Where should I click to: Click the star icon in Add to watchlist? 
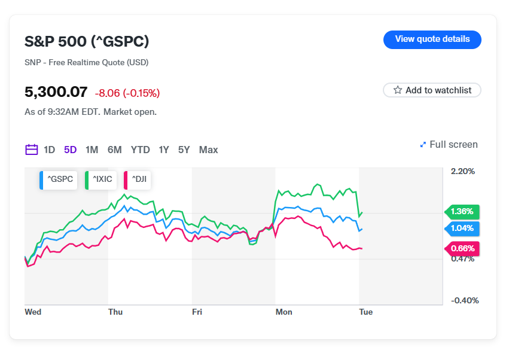pyautogui.click(x=397, y=90)
